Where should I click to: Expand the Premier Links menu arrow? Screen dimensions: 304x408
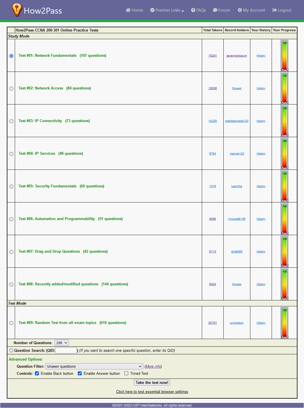pyautogui.click(x=183, y=11)
